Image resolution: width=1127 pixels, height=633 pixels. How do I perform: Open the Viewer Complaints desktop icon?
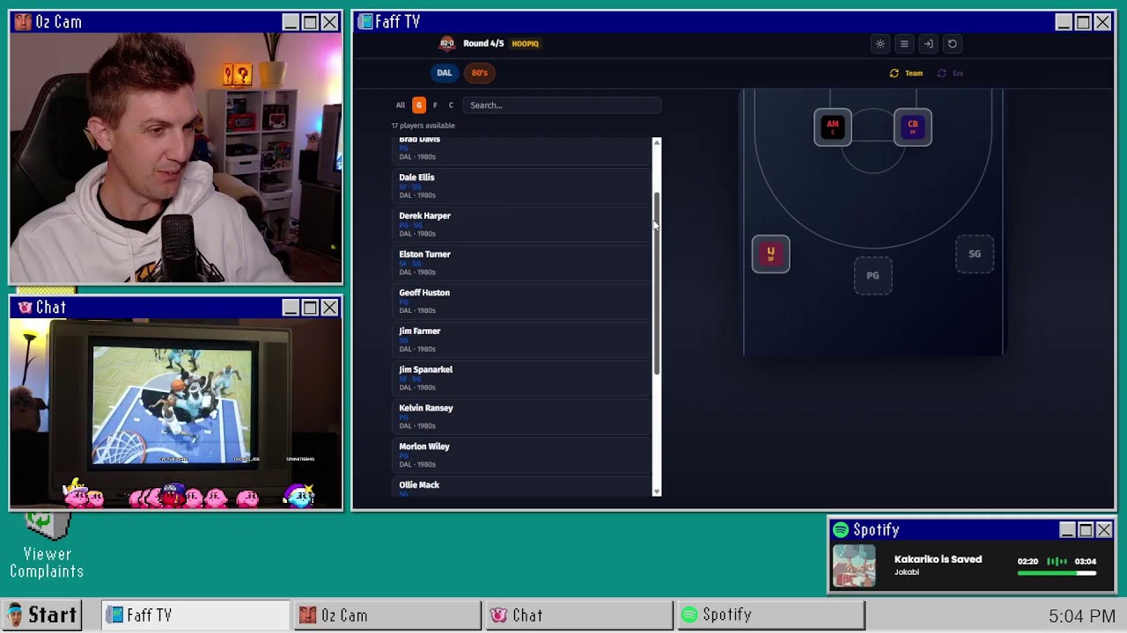tap(47, 547)
